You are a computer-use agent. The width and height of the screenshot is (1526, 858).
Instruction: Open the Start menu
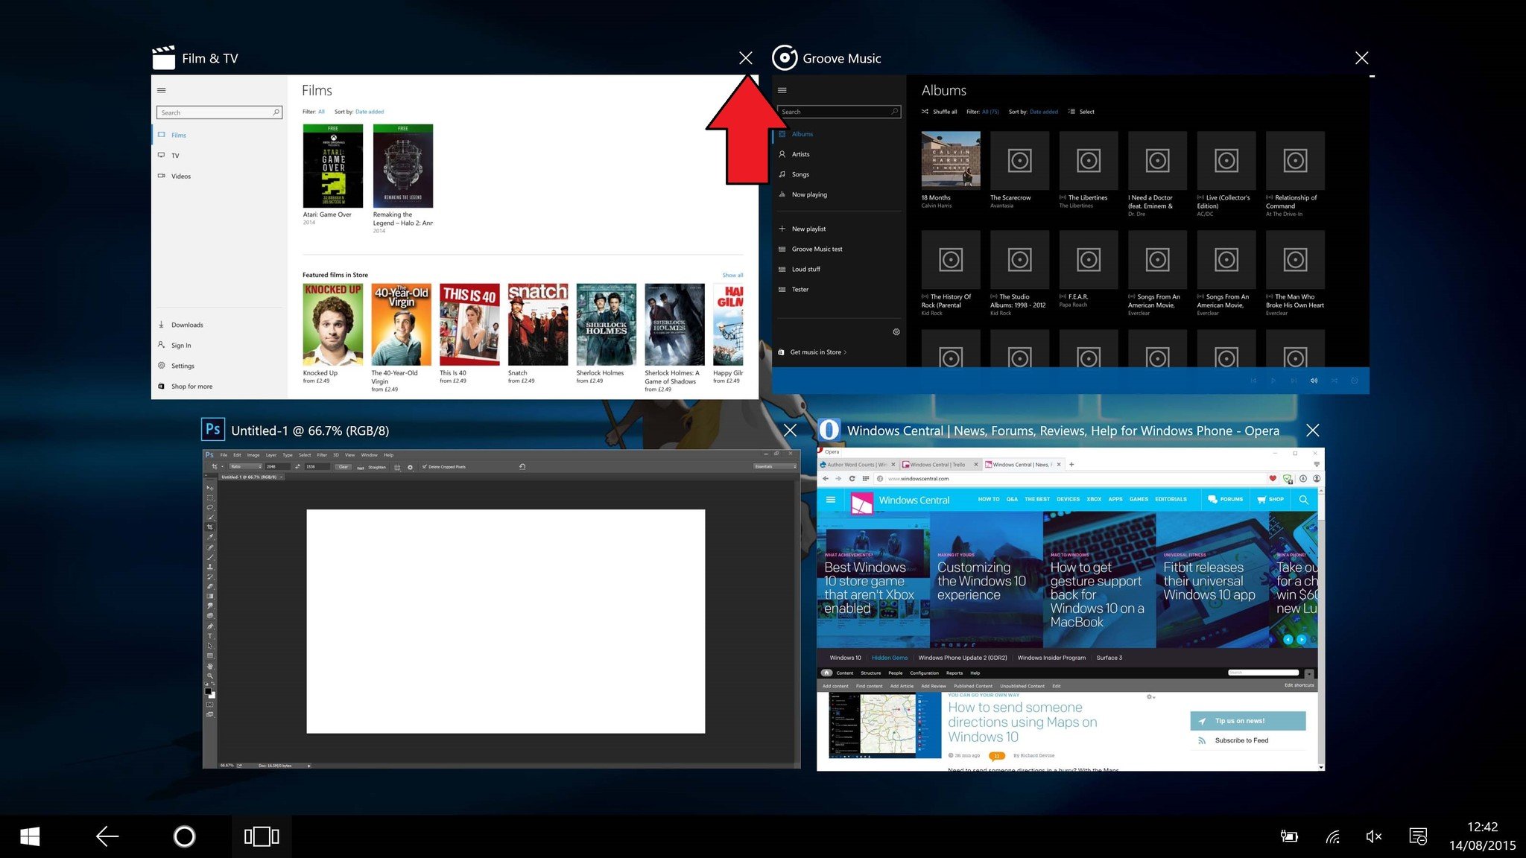click(x=30, y=836)
